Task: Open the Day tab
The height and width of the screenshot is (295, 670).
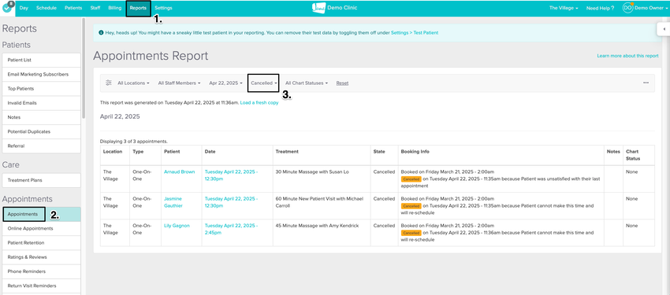Action: tap(24, 8)
